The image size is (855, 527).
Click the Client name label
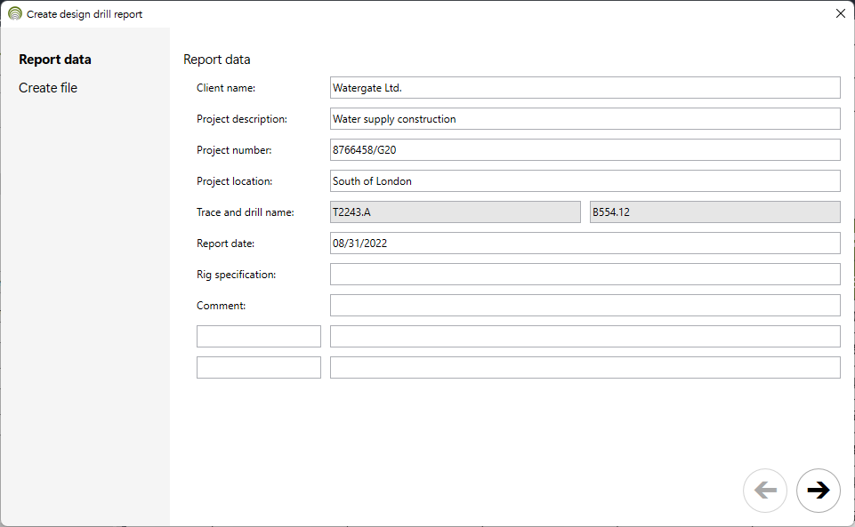click(226, 88)
